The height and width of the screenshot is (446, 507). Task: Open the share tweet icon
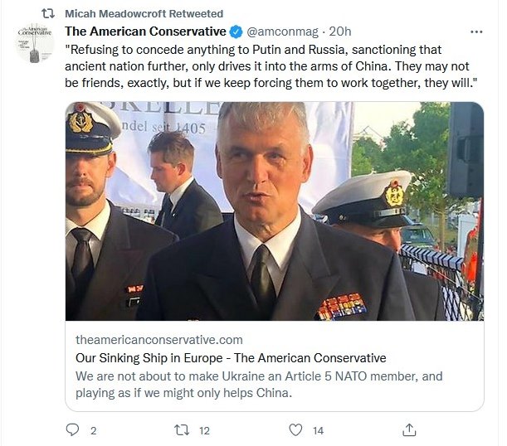(x=409, y=430)
